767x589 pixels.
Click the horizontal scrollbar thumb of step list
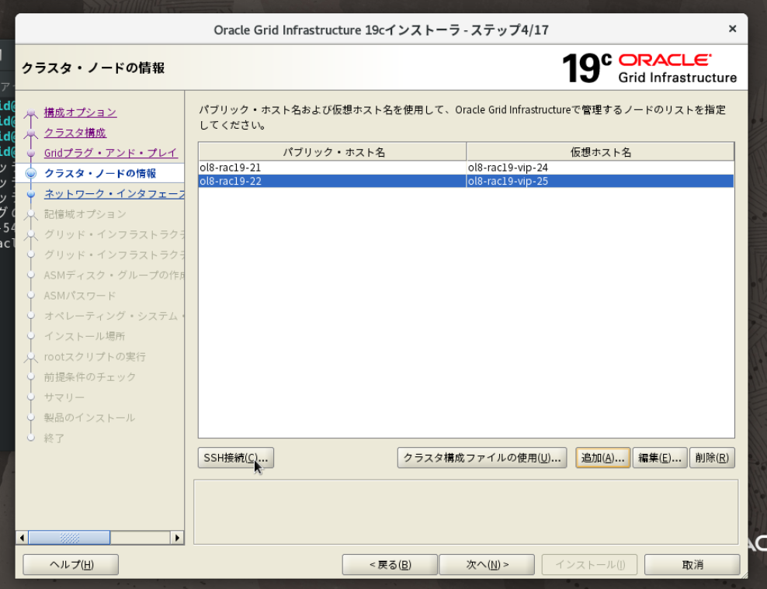coord(69,538)
